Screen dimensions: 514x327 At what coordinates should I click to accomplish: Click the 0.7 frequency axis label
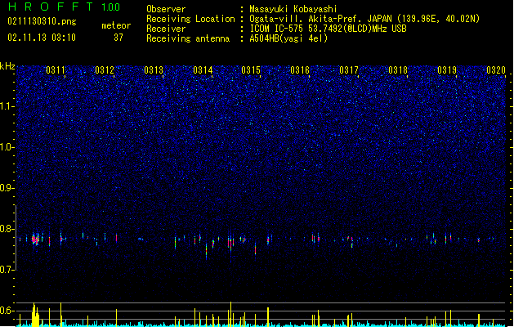click(x=7, y=270)
